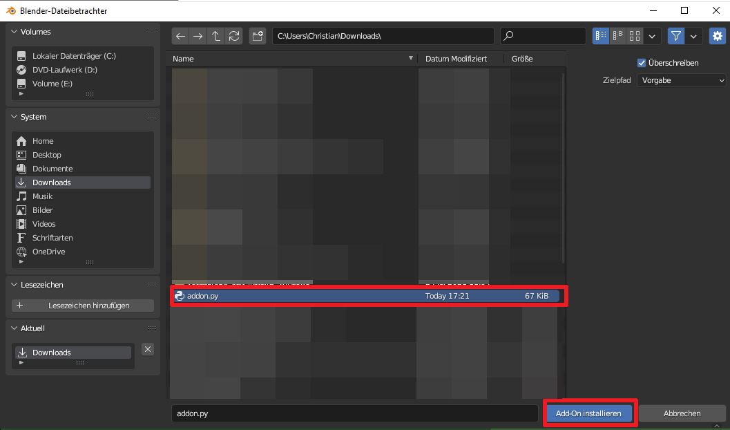730x430 pixels.
Task: Click the 67 KiB size cell
Action: coord(537,296)
